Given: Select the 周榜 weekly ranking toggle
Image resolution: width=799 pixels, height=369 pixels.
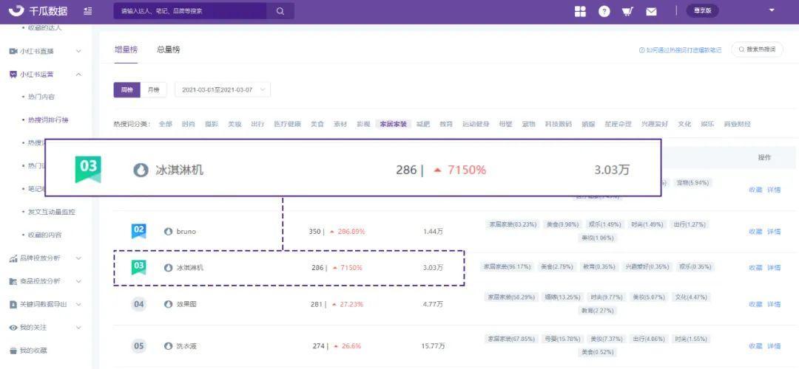Looking at the screenshot, I should click(x=127, y=90).
